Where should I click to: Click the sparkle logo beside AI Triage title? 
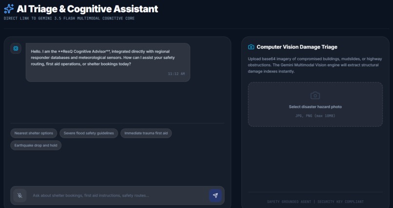pos(9,9)
